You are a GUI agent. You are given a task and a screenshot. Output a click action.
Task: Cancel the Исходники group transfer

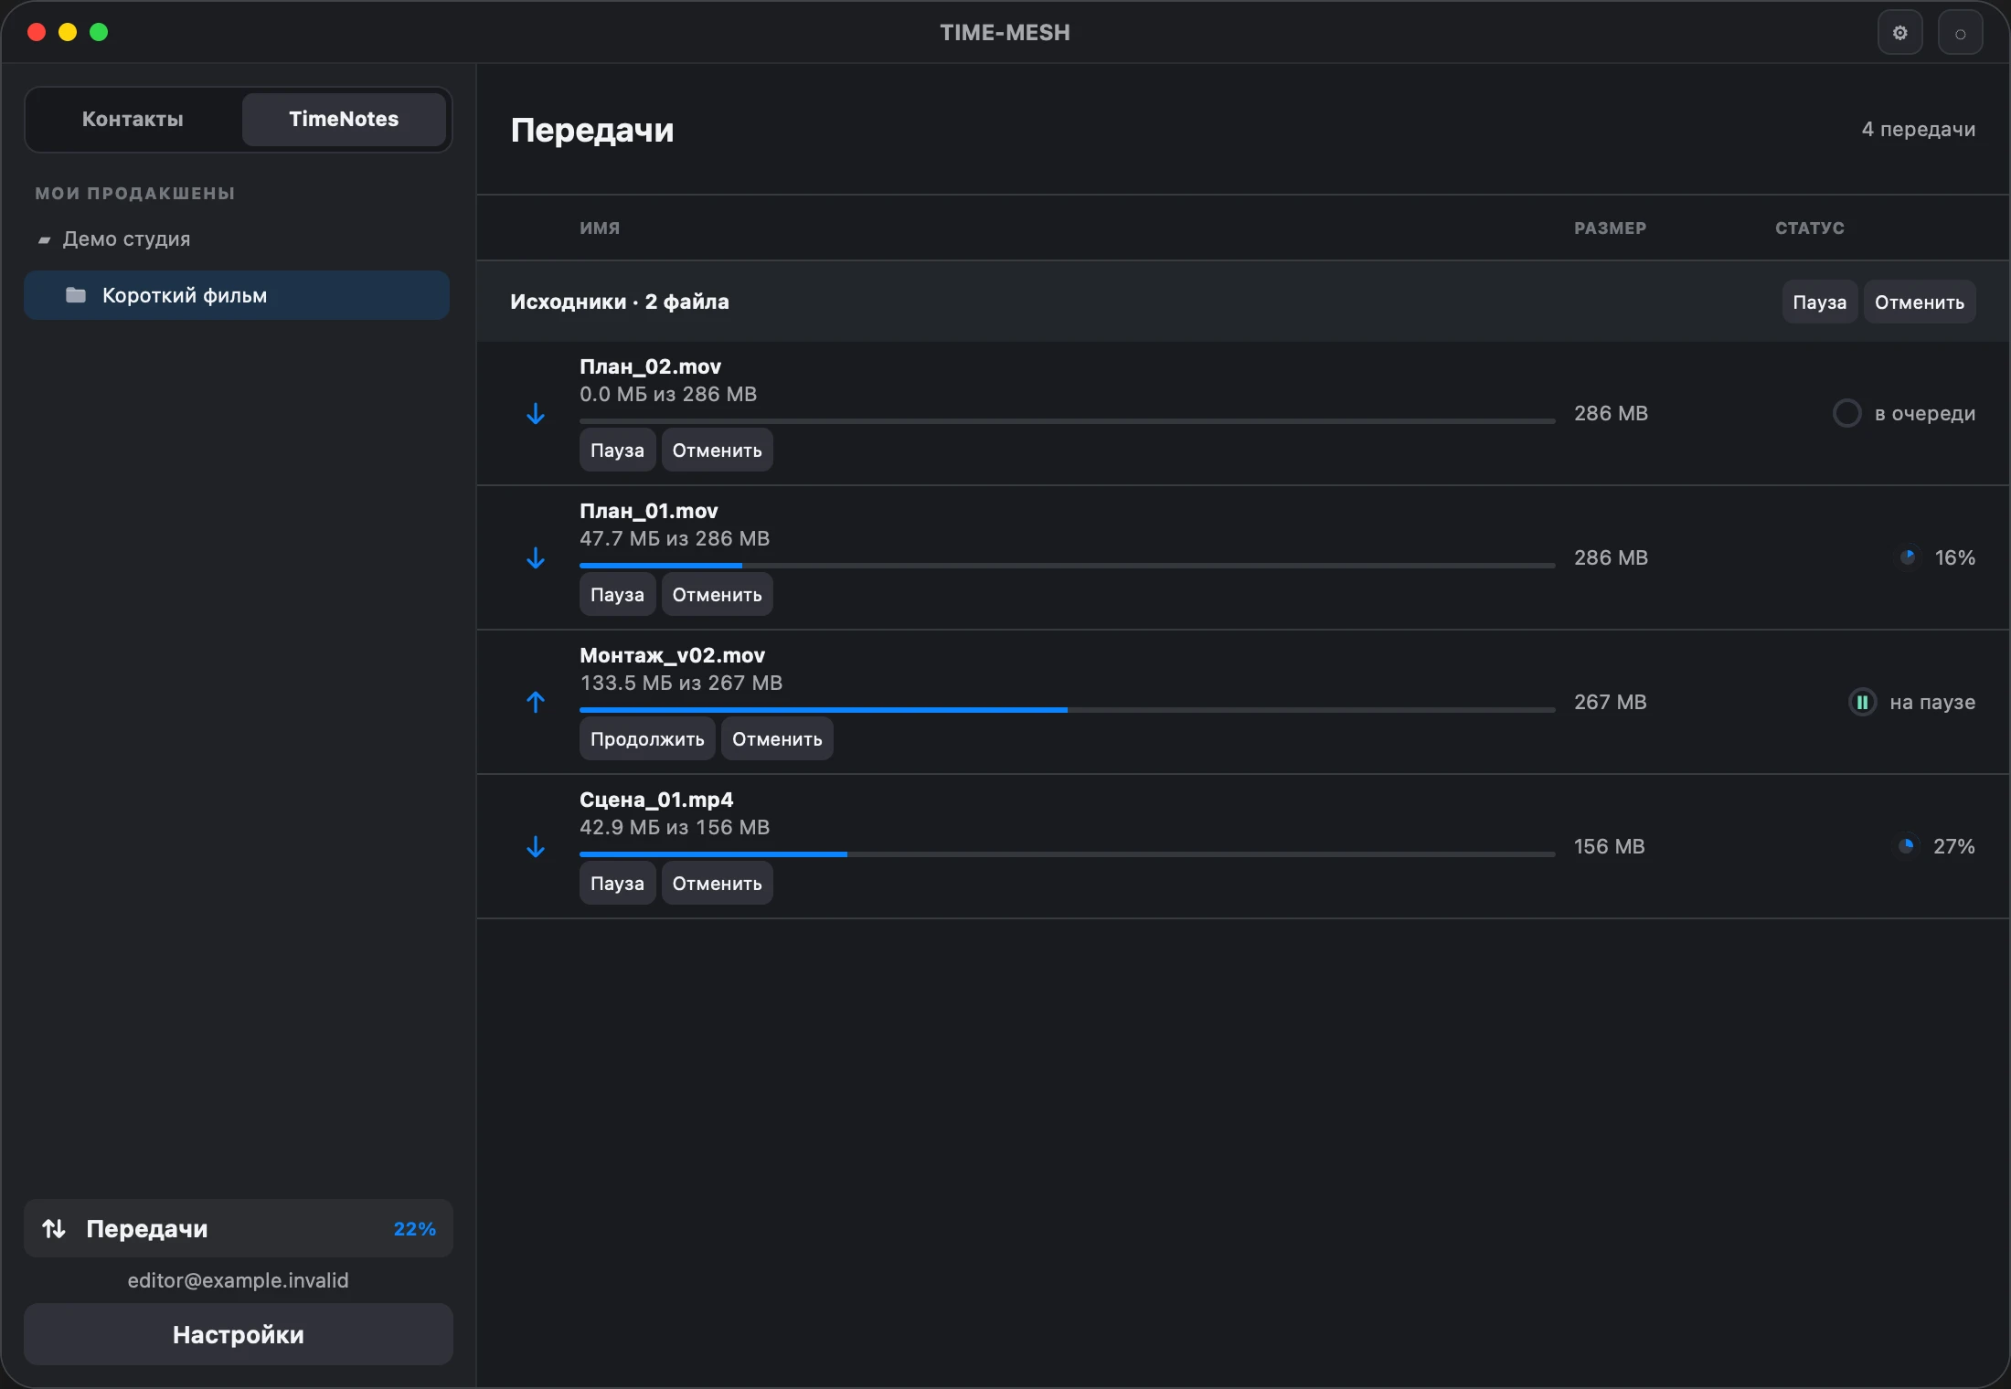(x=1920, y=302)
